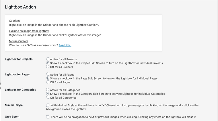Viewport: 218px width, 121px height.
Task: Select "Active for all Categories" radio button
Action: pos(48,90)
